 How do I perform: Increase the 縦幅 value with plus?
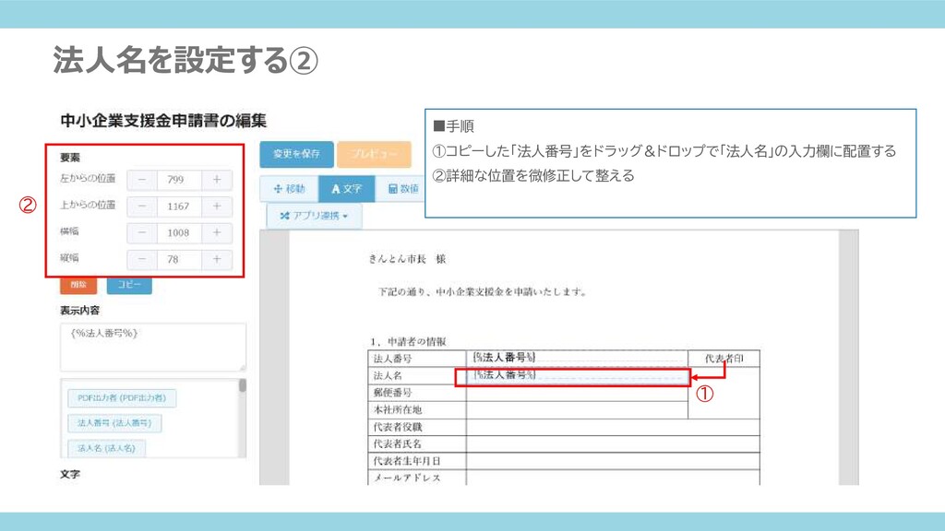point(217,259)
